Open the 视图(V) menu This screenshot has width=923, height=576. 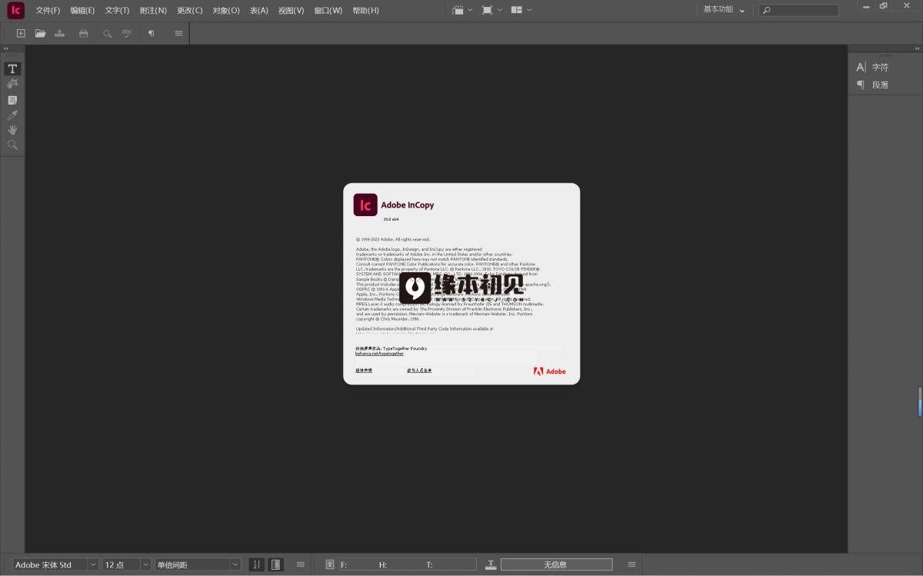[x=291, y=10]
